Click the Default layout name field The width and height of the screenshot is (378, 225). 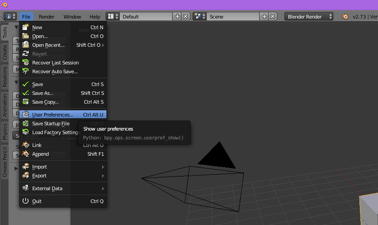pos(146,17)
